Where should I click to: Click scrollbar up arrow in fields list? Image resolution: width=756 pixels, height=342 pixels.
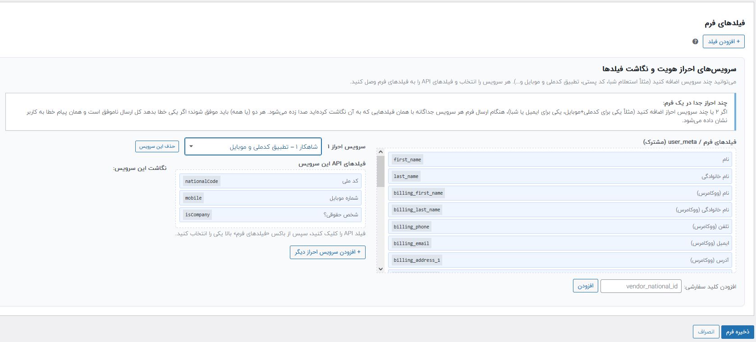(x=380, y=152)
